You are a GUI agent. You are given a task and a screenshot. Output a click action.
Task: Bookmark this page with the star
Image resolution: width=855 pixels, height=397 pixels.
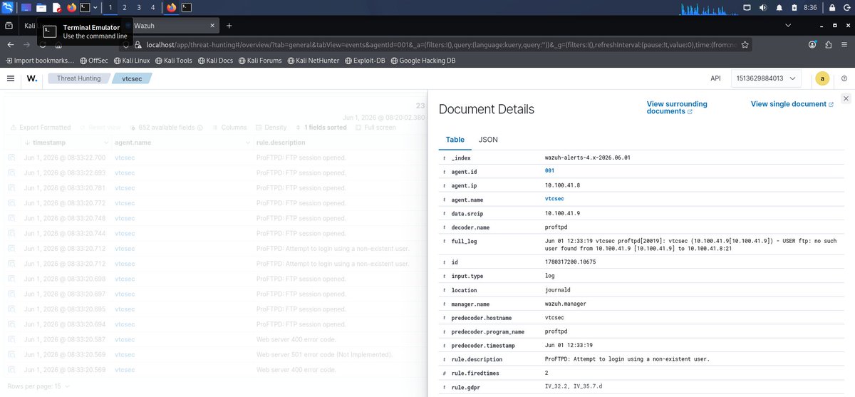745,44
